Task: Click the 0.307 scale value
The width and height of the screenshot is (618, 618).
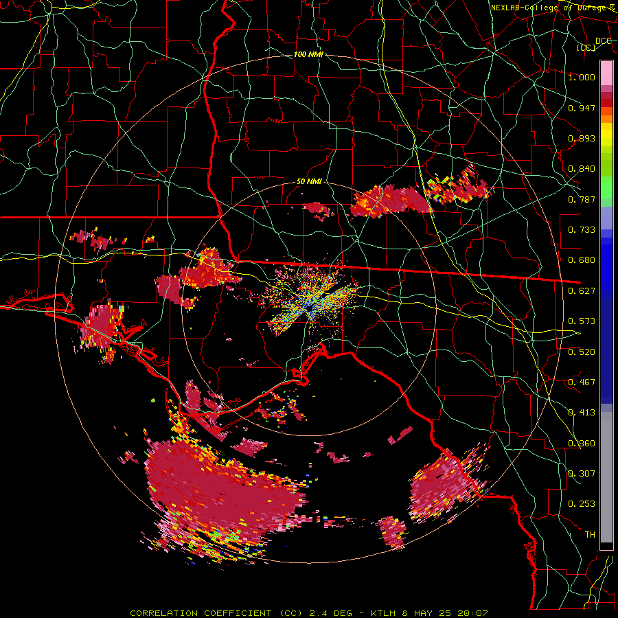Action: [x=582, y=474]
